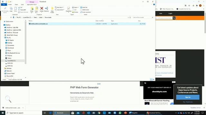This screenshot has width=206, height=115.
Task: Open Microsoft Store from the taskbar
Action: click(72, 113)
